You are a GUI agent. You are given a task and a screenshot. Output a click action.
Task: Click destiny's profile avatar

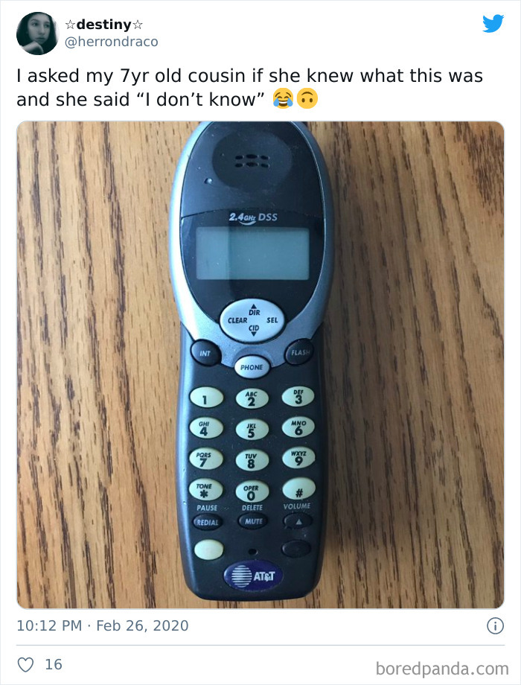pos(37,34)
